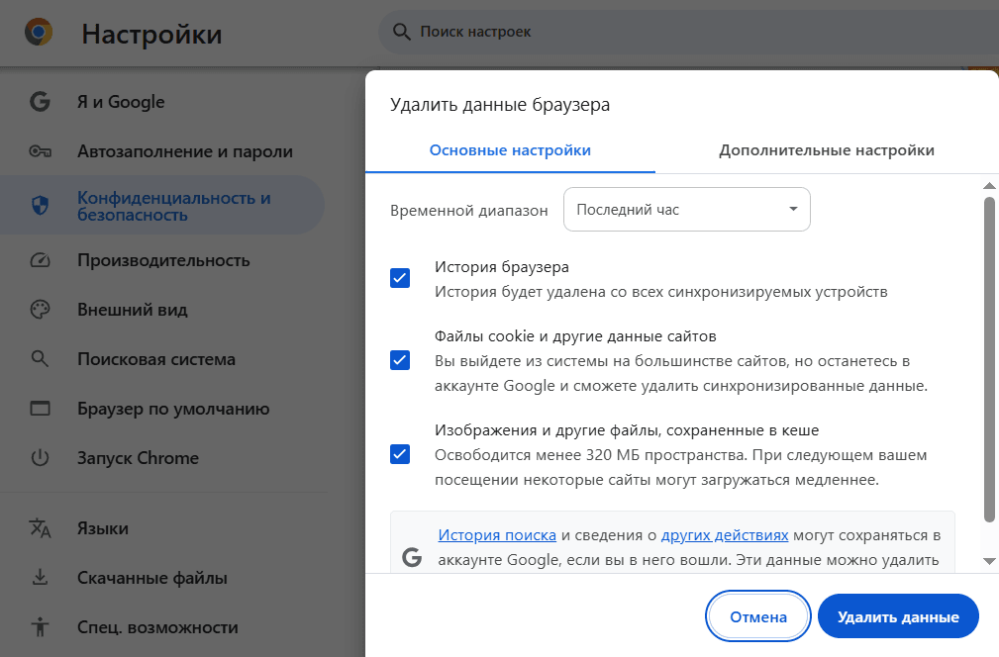Click the power icon for Запуск Chrome
This screenshot has width=999, height=657.
(x=40, y=458)
